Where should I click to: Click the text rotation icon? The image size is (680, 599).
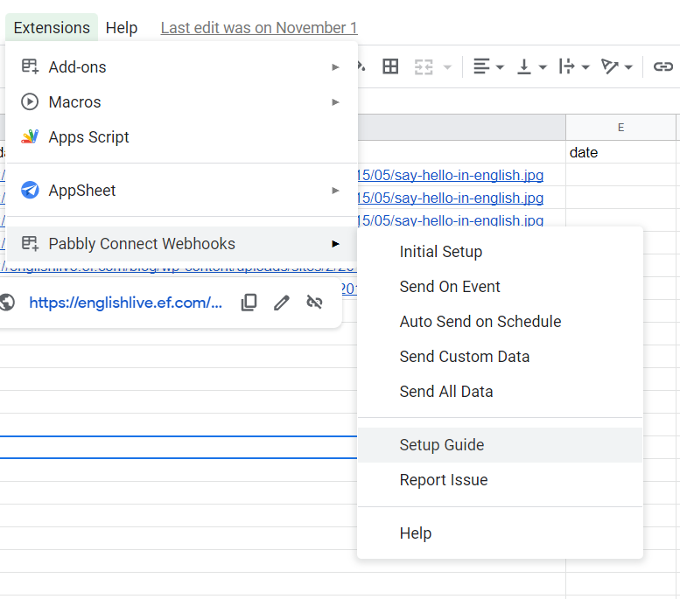(x=610, y=66)
